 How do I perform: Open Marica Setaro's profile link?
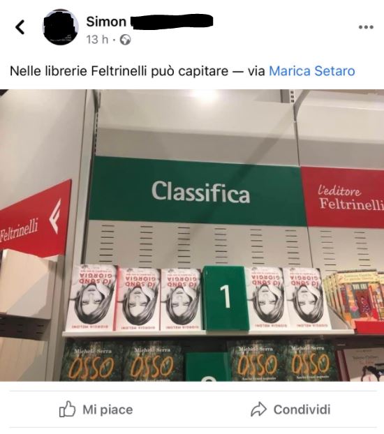(312, 71)
